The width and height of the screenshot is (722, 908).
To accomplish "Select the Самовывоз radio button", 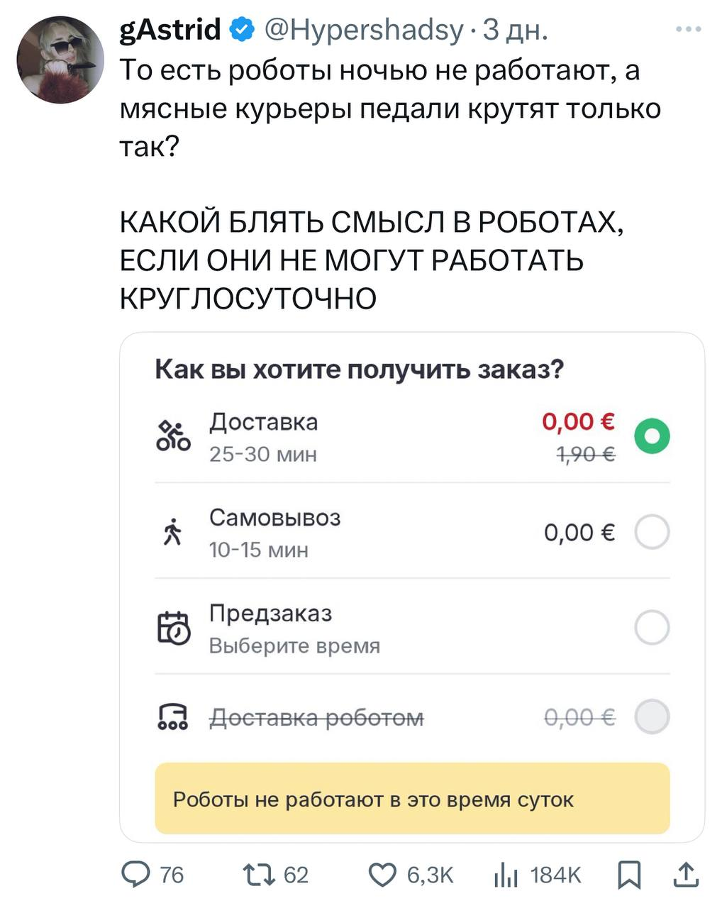I will pos(652,532).
